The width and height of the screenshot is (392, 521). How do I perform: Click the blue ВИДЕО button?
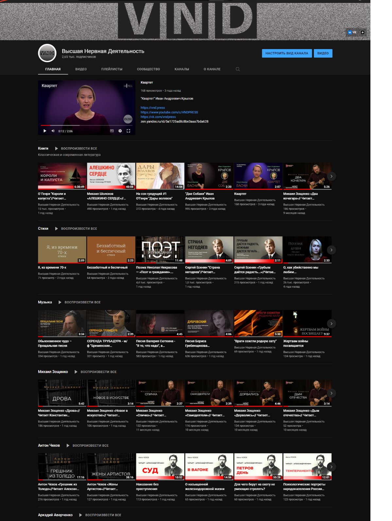(x=323, y=53)
